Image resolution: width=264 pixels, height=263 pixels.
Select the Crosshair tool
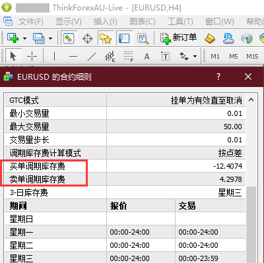click(x=32, y=57)
